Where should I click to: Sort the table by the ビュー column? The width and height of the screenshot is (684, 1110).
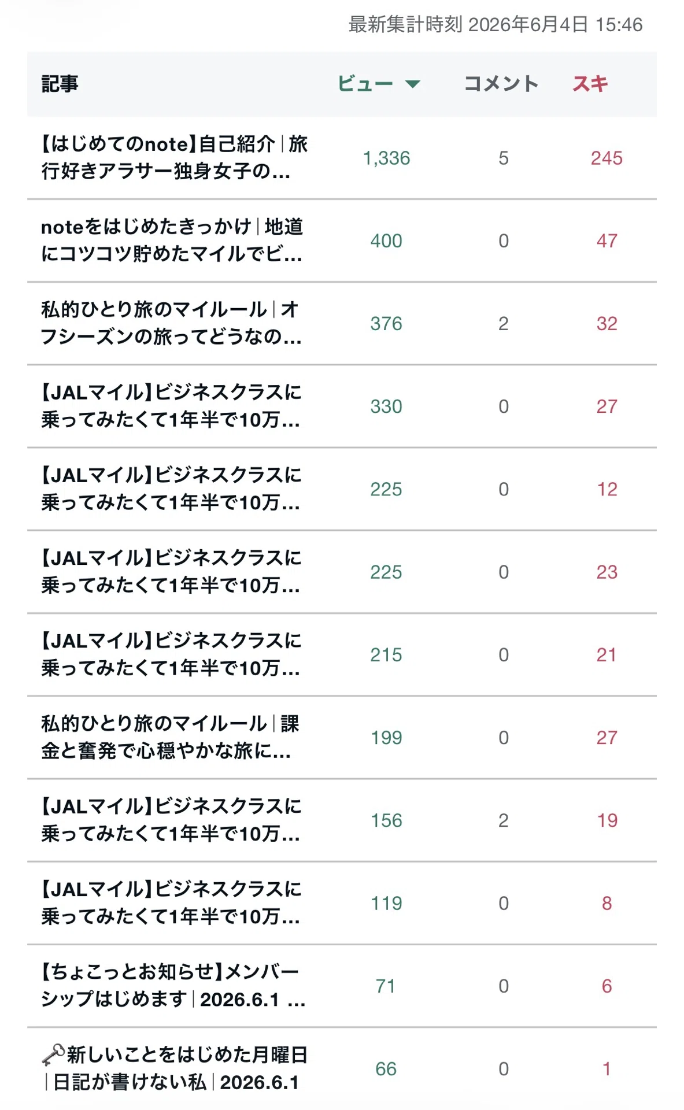click(x=365, y=84)
